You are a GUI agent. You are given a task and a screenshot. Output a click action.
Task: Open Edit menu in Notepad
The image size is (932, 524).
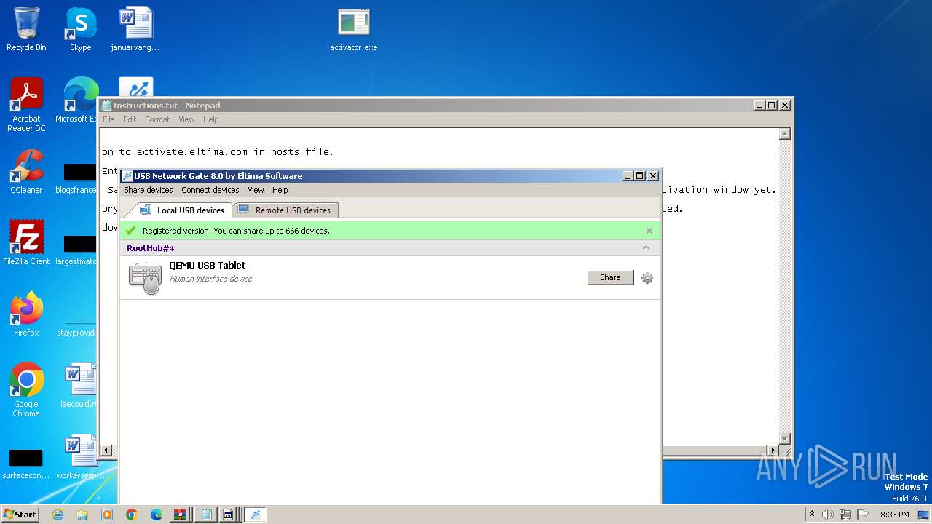click(x=130, y=119)
